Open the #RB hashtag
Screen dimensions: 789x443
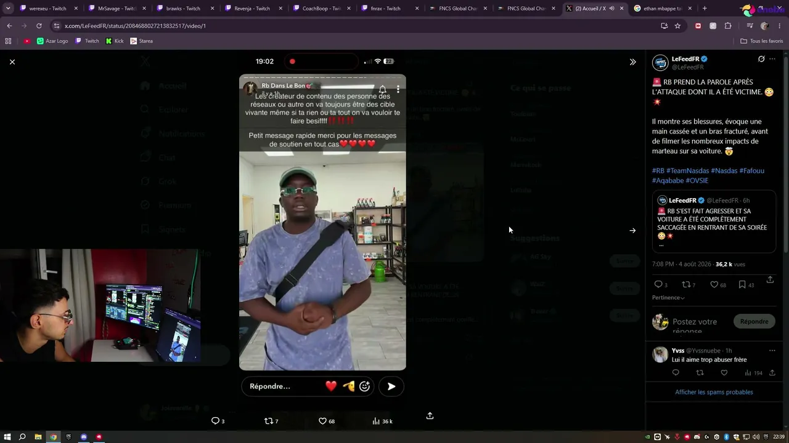coord(658,170)
